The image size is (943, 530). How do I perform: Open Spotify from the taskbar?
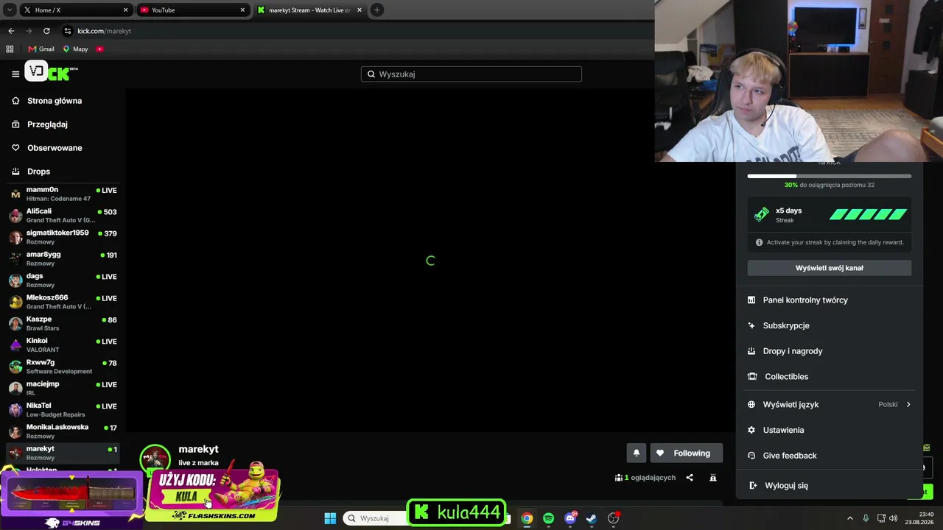(548, 518)
